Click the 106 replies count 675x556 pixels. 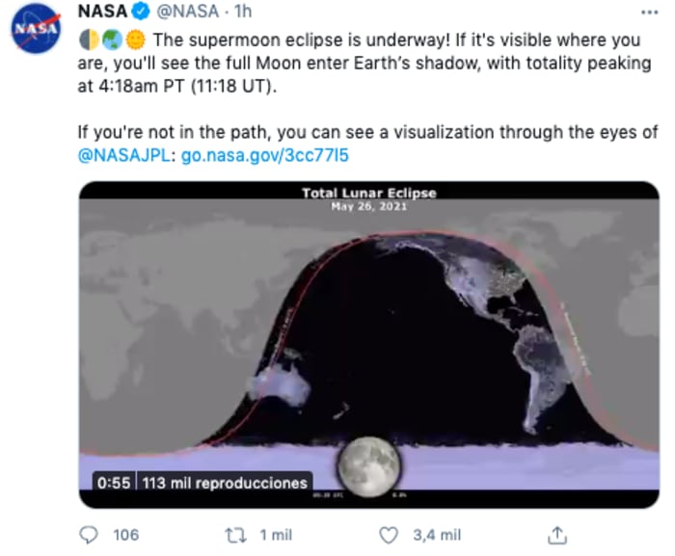(125, 535)
